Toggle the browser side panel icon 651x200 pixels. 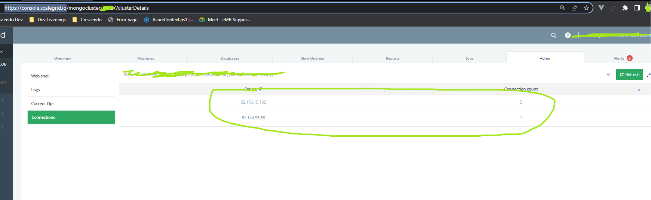click(637, 8)
